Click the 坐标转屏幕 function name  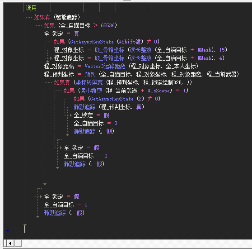tap(89, 83)
